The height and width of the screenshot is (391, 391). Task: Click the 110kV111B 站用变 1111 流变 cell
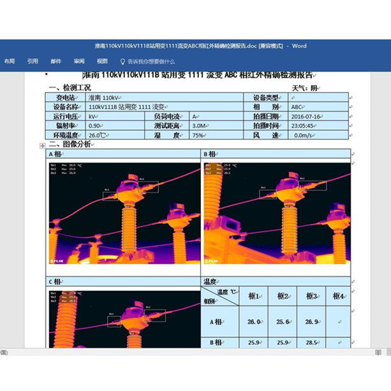click(165, 107)
